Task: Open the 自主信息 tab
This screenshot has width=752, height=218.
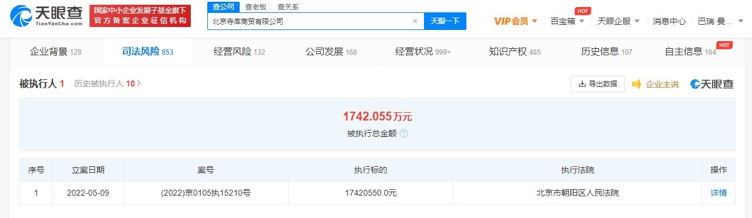Action: [x=690, y=52]
